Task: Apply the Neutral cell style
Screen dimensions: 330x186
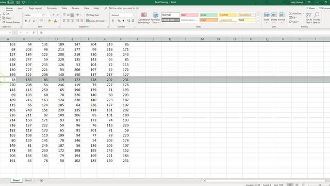Action: 227,15
